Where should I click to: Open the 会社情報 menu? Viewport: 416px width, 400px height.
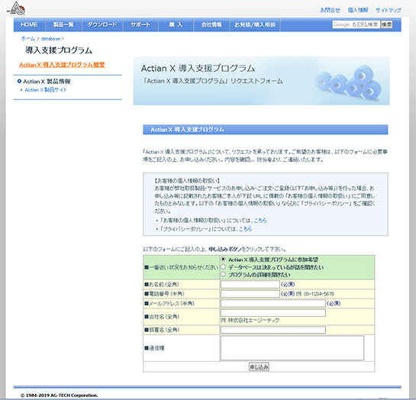[x=211, y=24]
